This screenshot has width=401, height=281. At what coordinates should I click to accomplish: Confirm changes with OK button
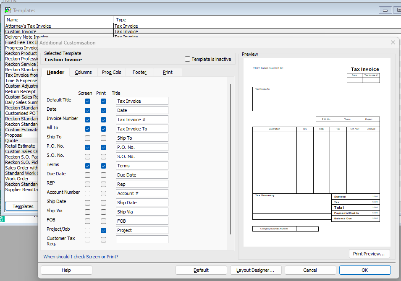point(365,270)
